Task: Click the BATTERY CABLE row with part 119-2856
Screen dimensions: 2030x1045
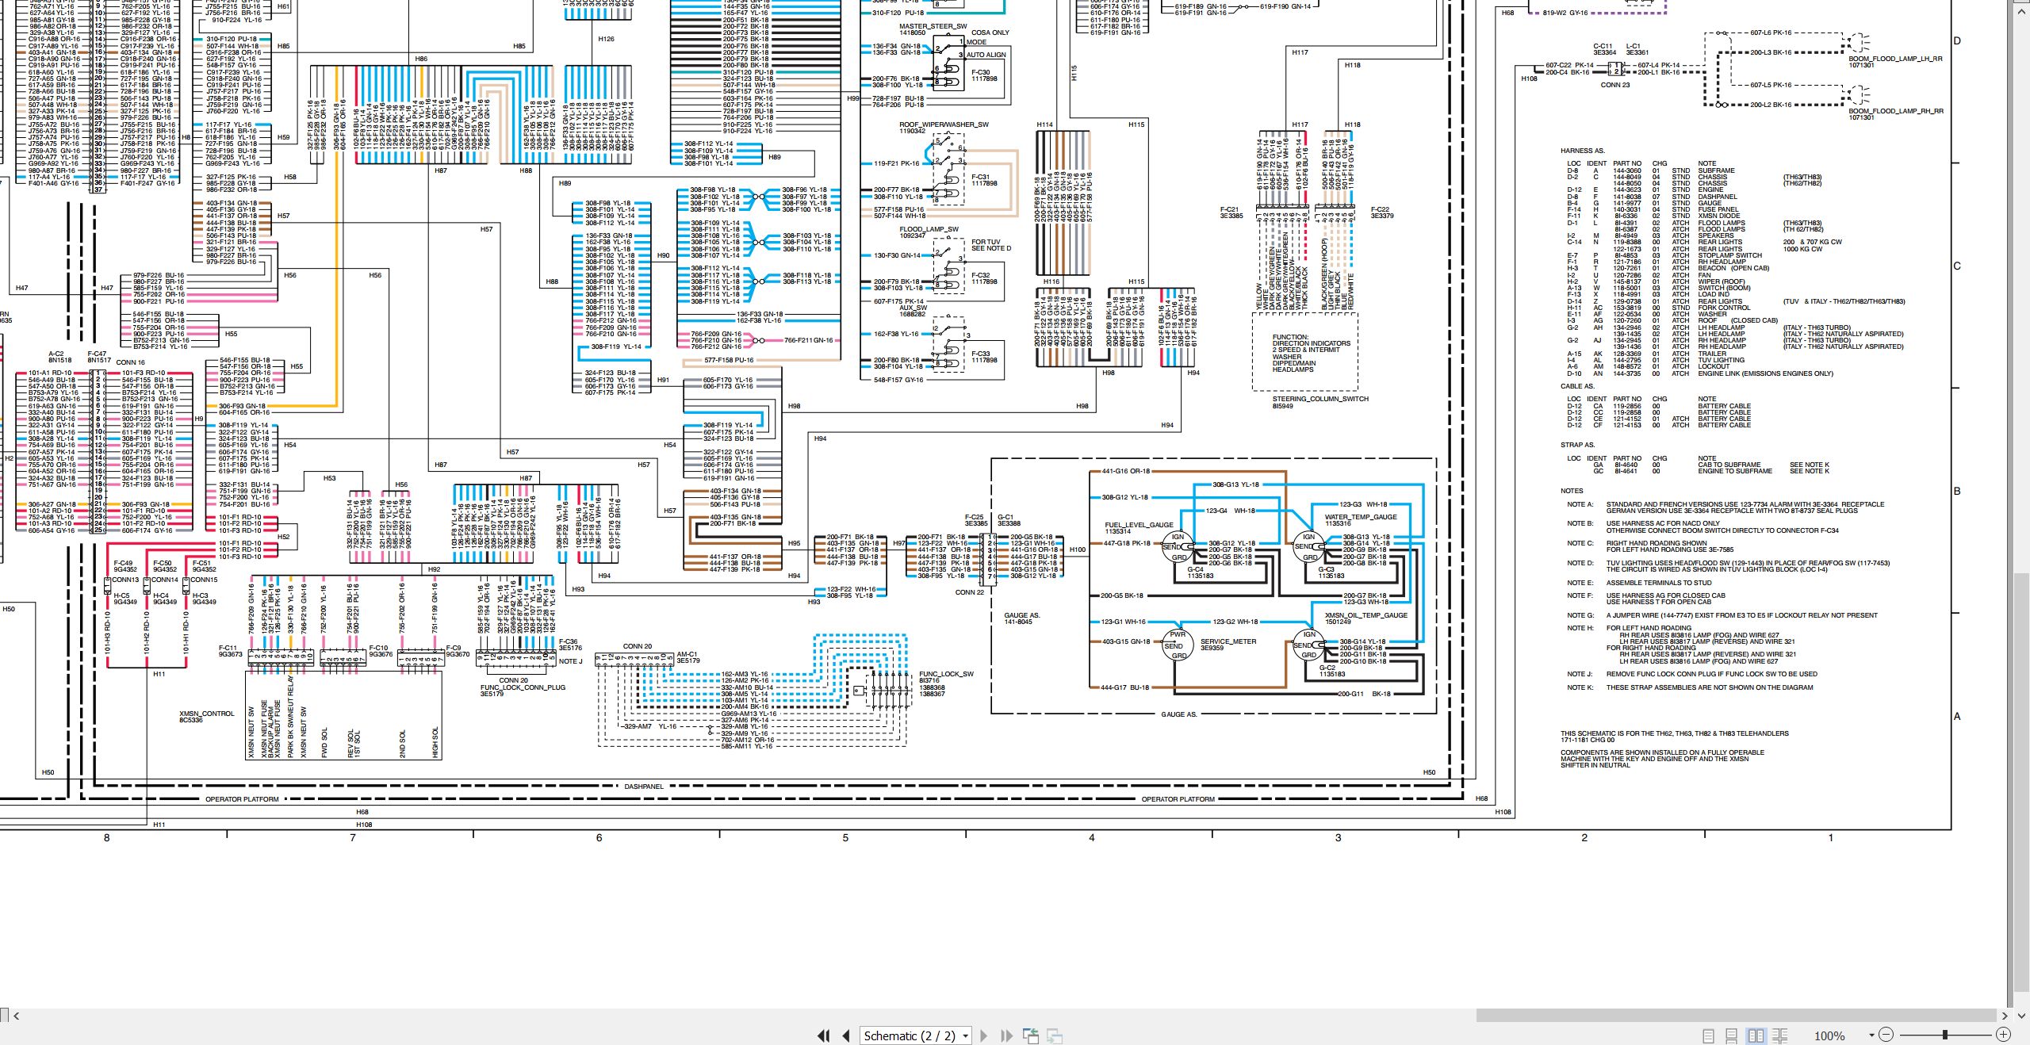Action: pyautogui.click(x=1658, y=406)
